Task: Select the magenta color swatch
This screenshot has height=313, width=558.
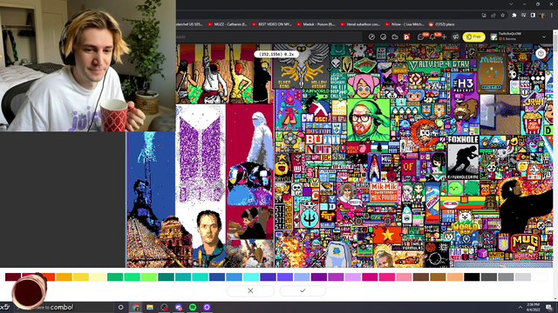Action: pos(370,276)
